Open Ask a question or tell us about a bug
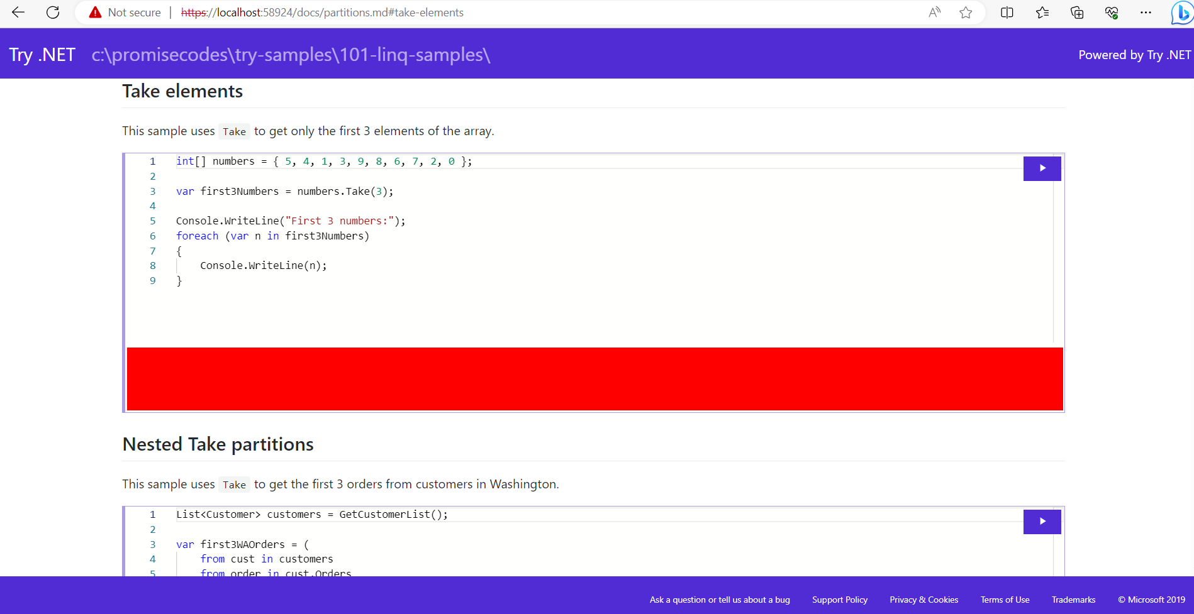Viewport: 1194px width, 614px height. 720,600
